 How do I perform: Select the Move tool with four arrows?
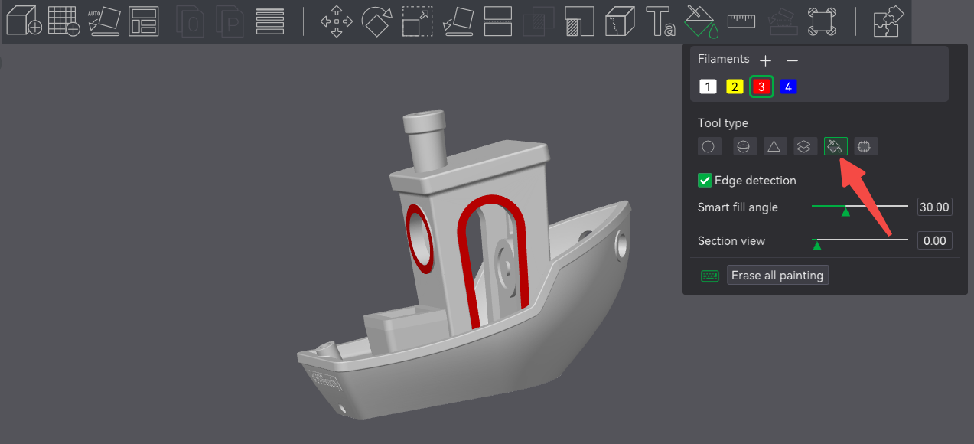[x=336, y=21]
